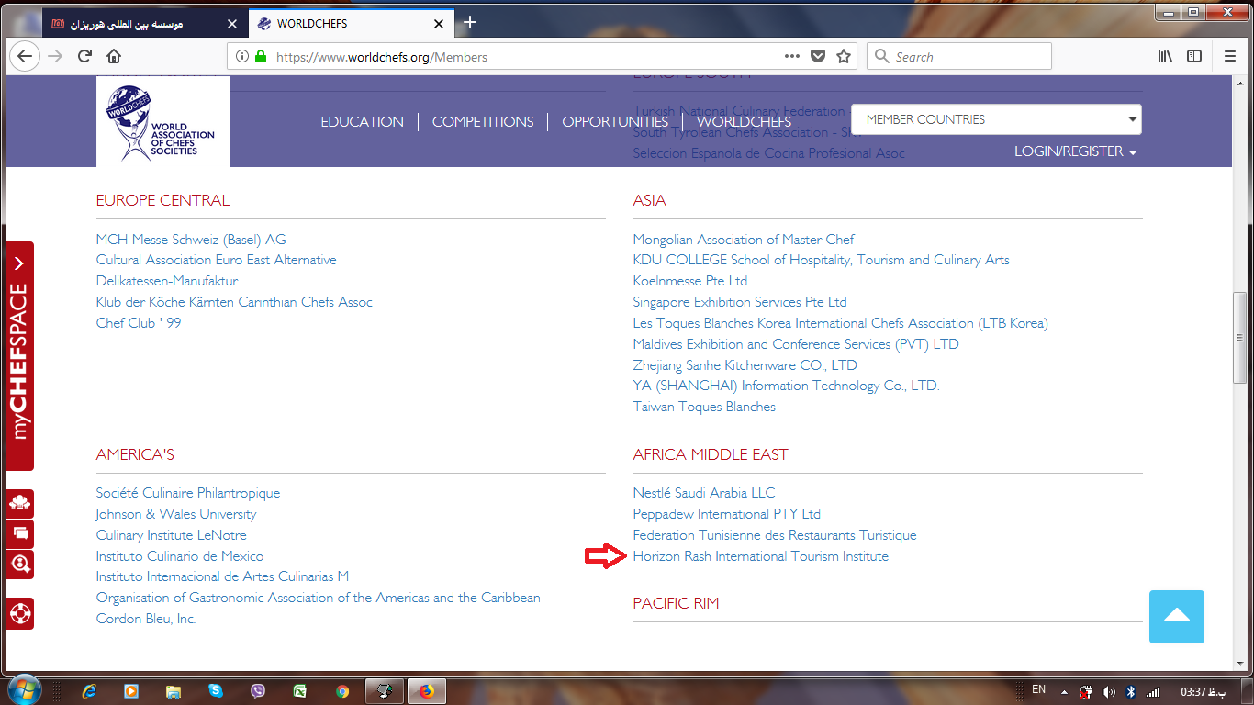Open a new tab with plus button
Screen dimensions: 1254x705
(470, 22)
